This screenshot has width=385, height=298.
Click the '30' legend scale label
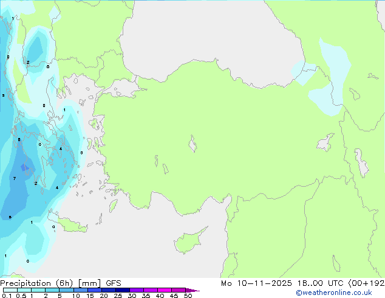[132, 296]
